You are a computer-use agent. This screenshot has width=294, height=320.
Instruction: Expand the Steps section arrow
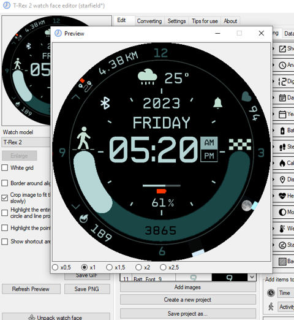[274, 147]
